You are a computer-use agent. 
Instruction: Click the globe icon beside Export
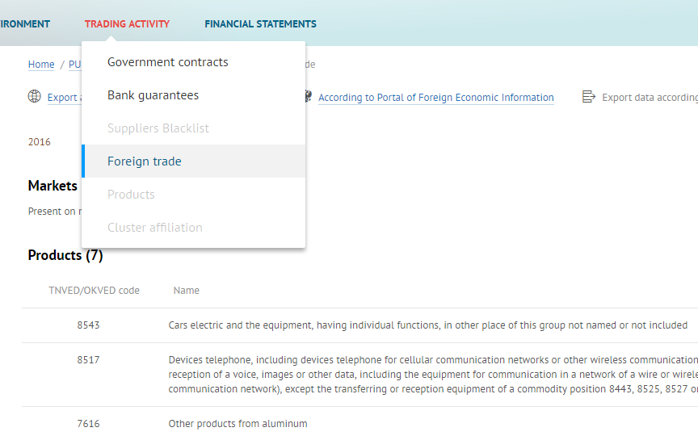(x=34, y=96)
